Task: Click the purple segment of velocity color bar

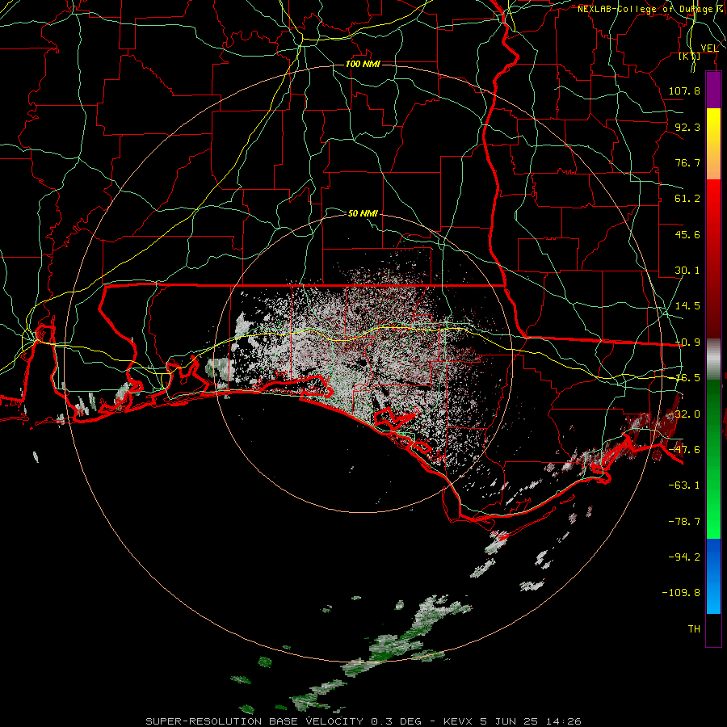Action: 713,90
